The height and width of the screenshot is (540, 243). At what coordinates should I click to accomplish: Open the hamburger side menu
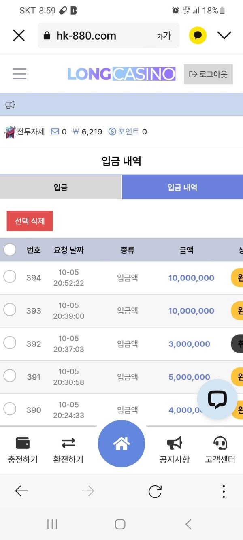pos(19,74)
